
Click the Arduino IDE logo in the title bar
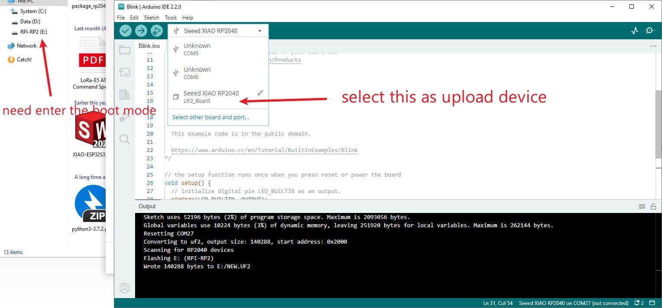[x=121, y=6]
